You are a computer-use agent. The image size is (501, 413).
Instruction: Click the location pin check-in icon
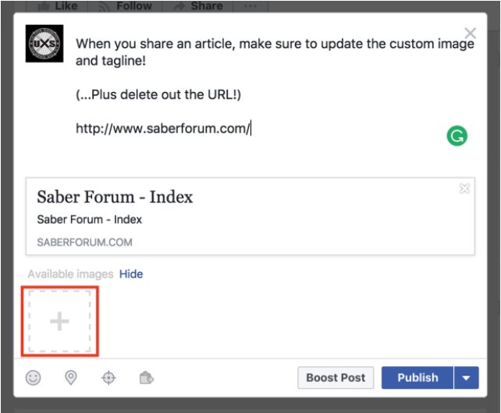click(x=71, y=378)
